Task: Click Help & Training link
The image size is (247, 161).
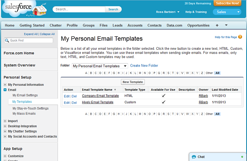Action: pos(196,12)
